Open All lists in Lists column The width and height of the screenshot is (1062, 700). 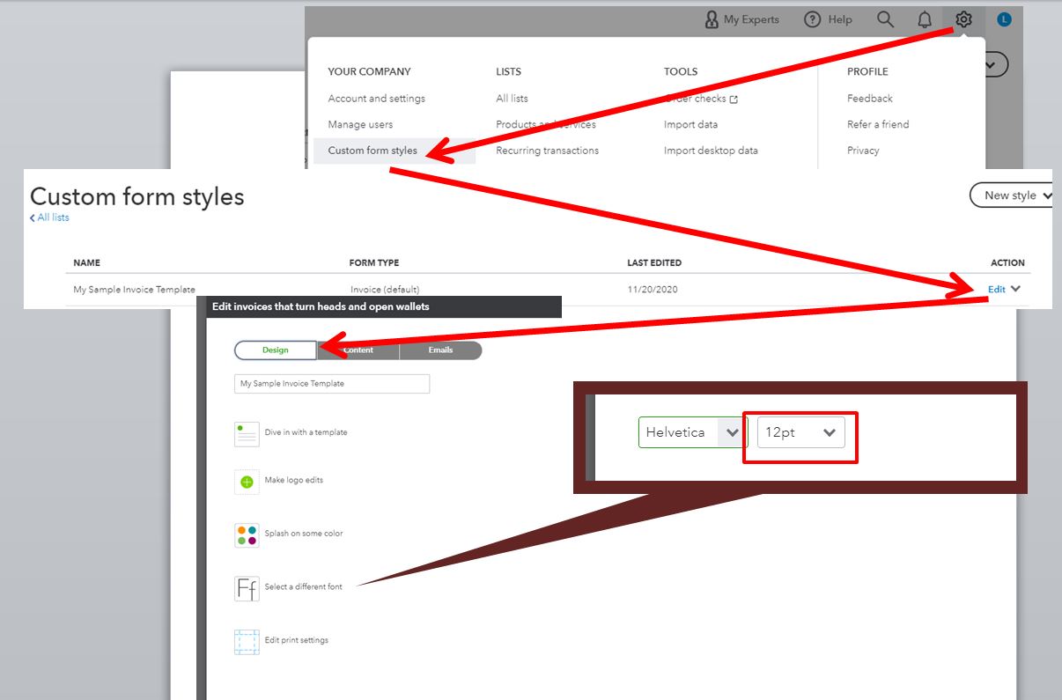click(512, 99)
